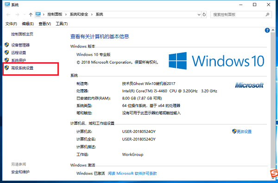The width and height of the screenshot is (278, 183).
Task: Open the 文件(F) menu
Action: 11,24
